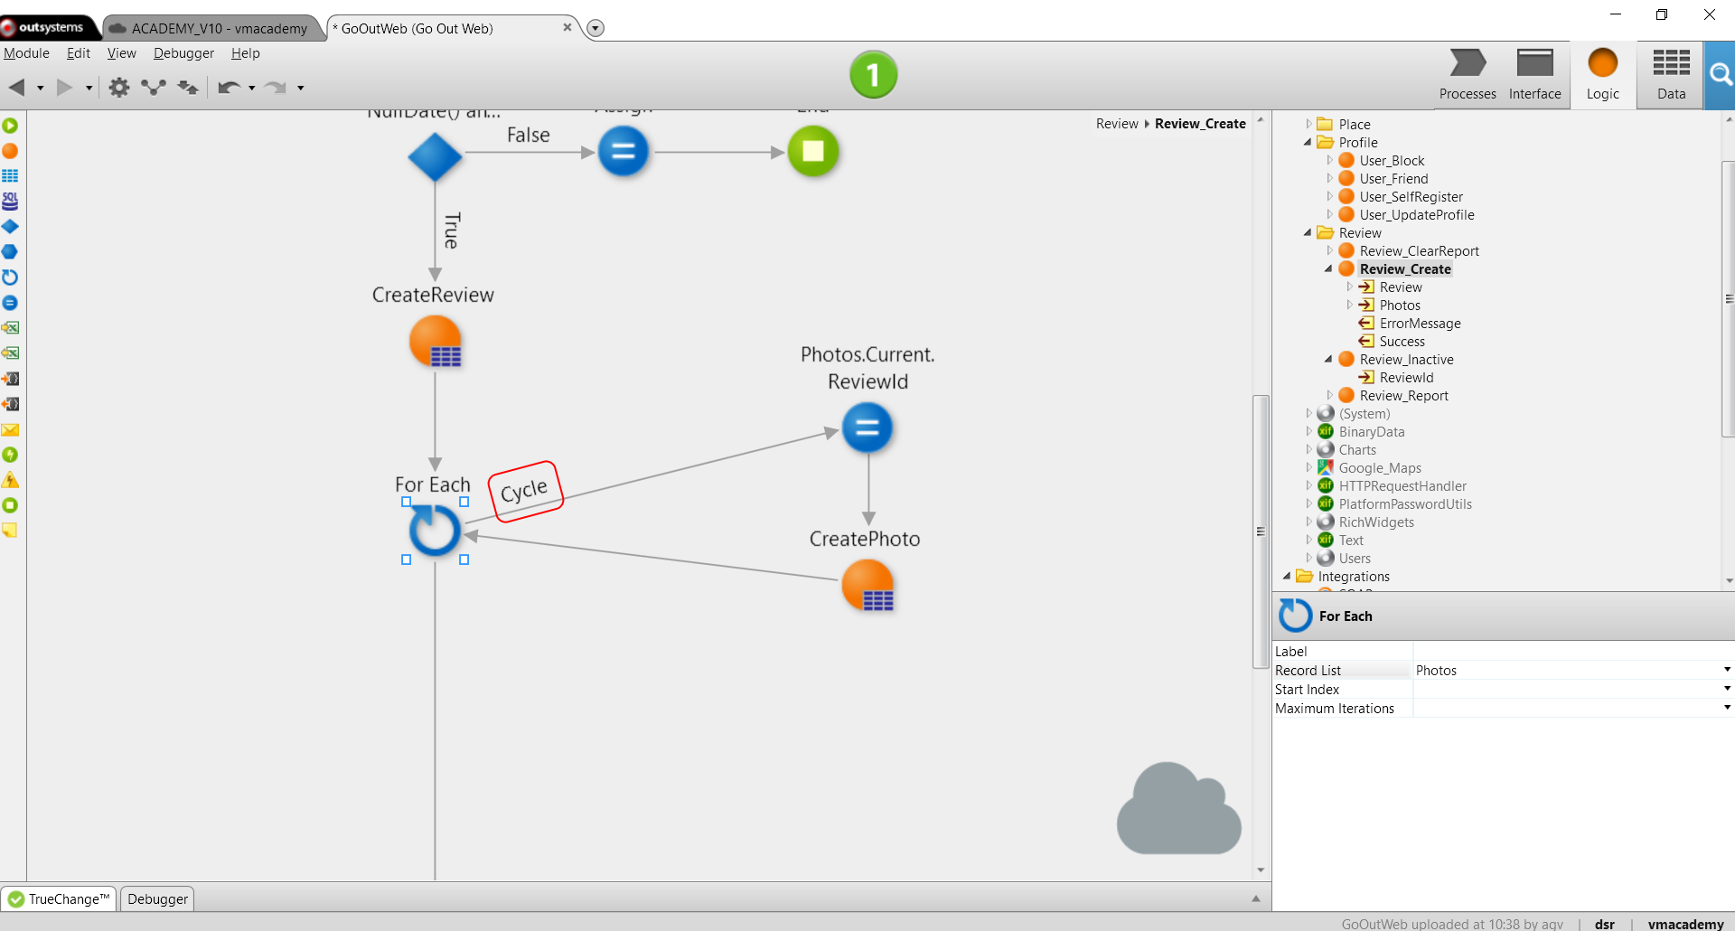
Task: Select the Raise Exception tool
Action: 10,480
